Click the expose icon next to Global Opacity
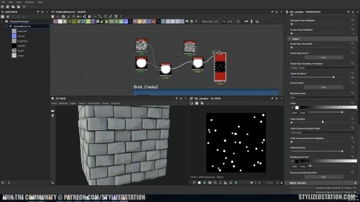Screen dimensions: 360x202 click(x=353, y=148)
